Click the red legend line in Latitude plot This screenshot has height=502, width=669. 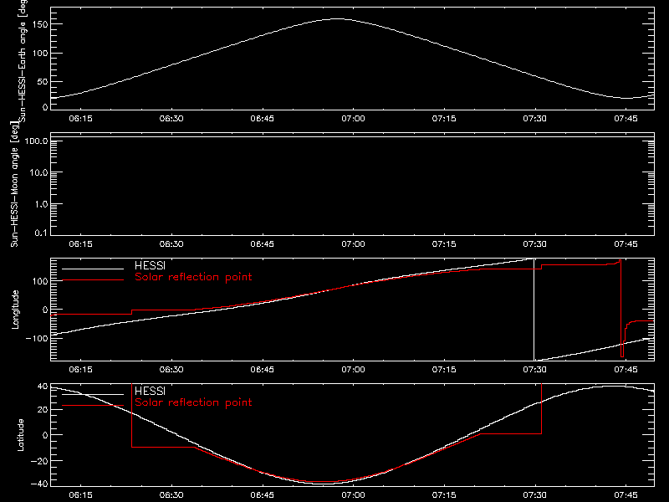93,406
